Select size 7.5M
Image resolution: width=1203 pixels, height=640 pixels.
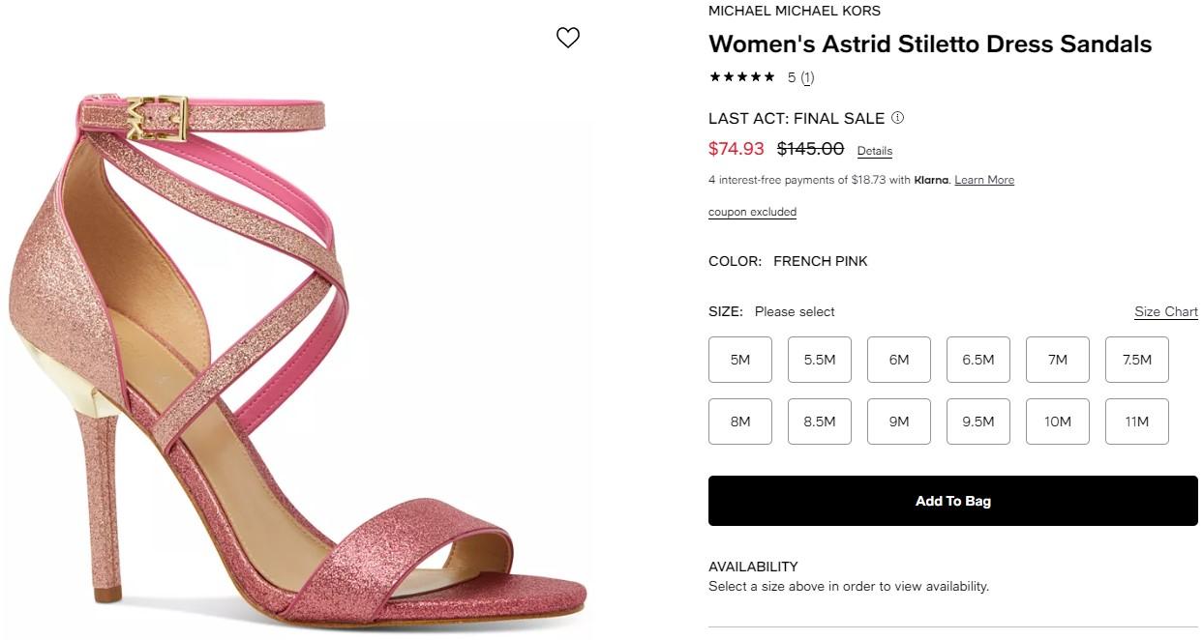click(x=1137, y=360)
